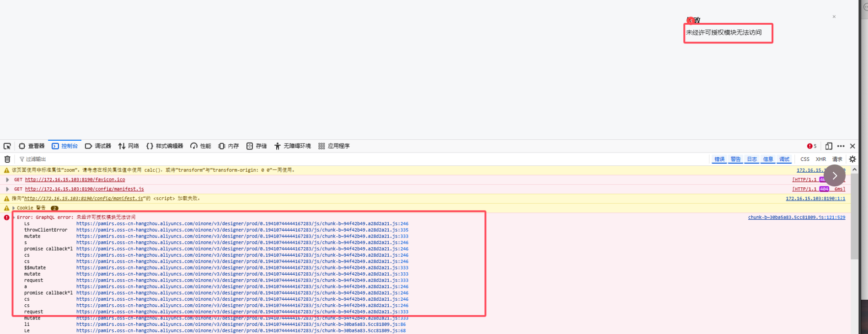Switch to the 性能 performance tab
This screenshot has height=334, width=868.
point(201,146)
